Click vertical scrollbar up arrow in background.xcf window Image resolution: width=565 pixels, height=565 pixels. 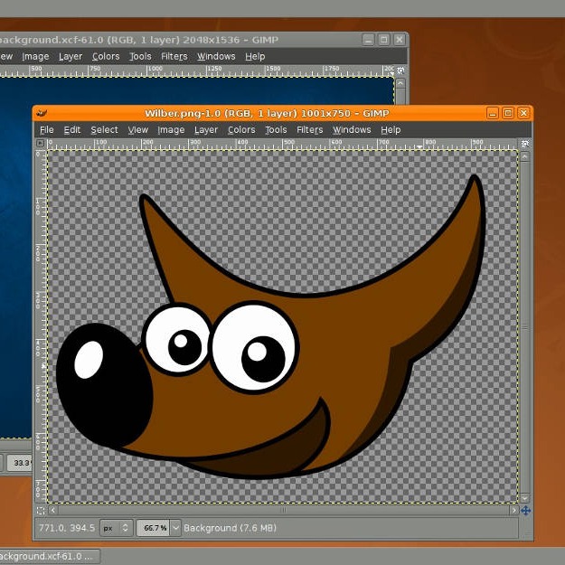[400, 83]
